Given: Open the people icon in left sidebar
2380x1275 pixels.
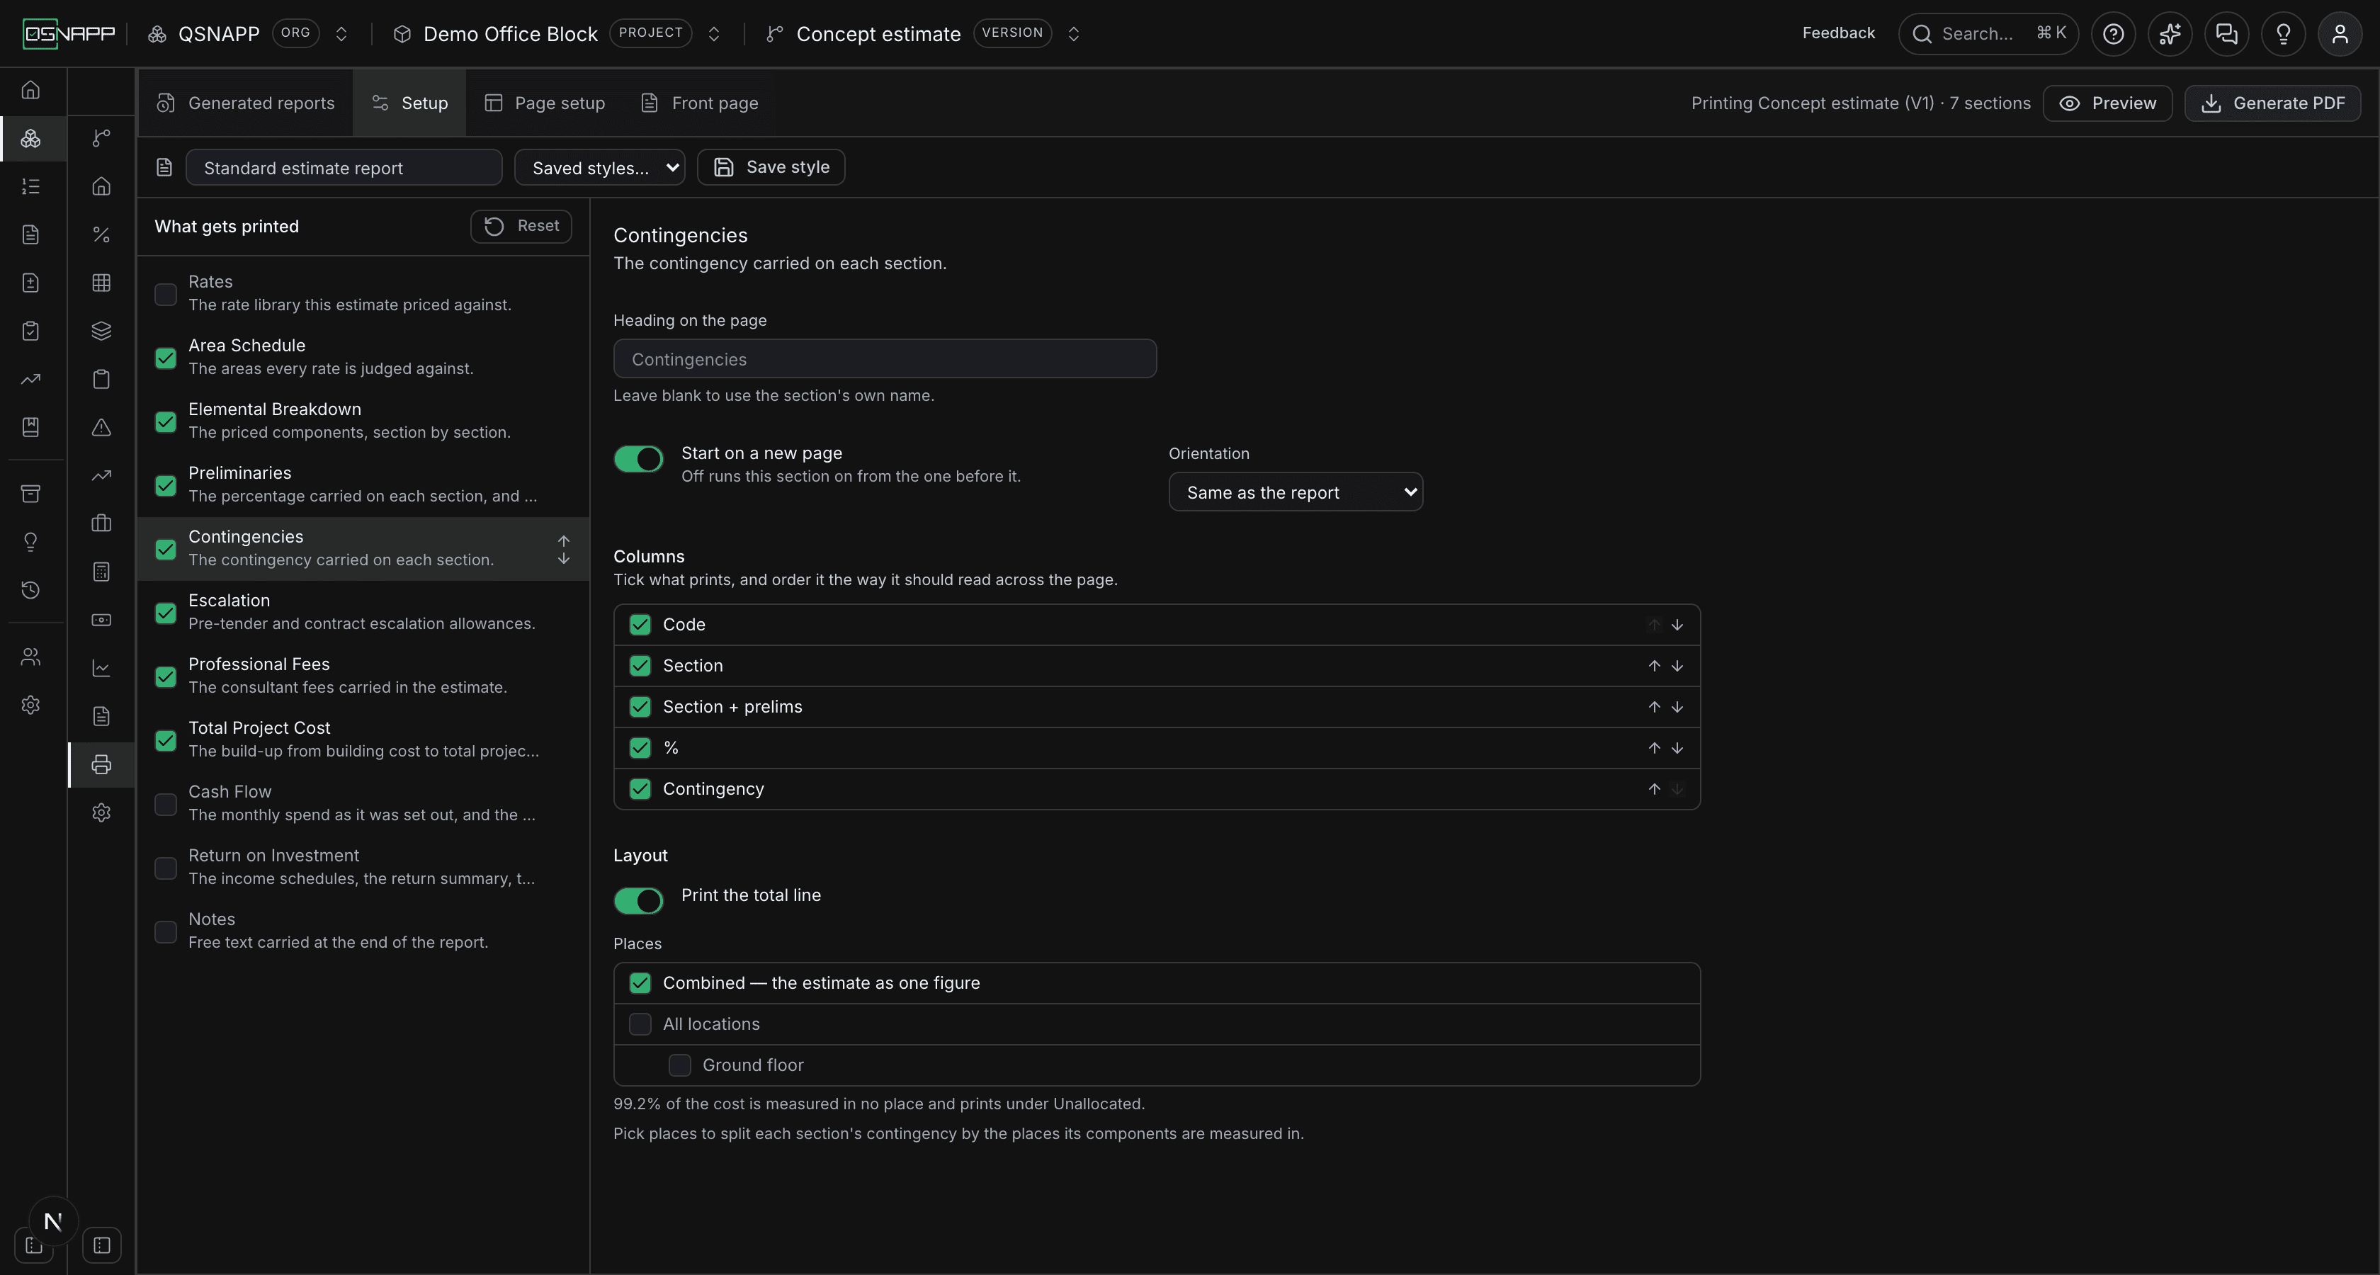Looking at the screenshot, I should point(30,657).
